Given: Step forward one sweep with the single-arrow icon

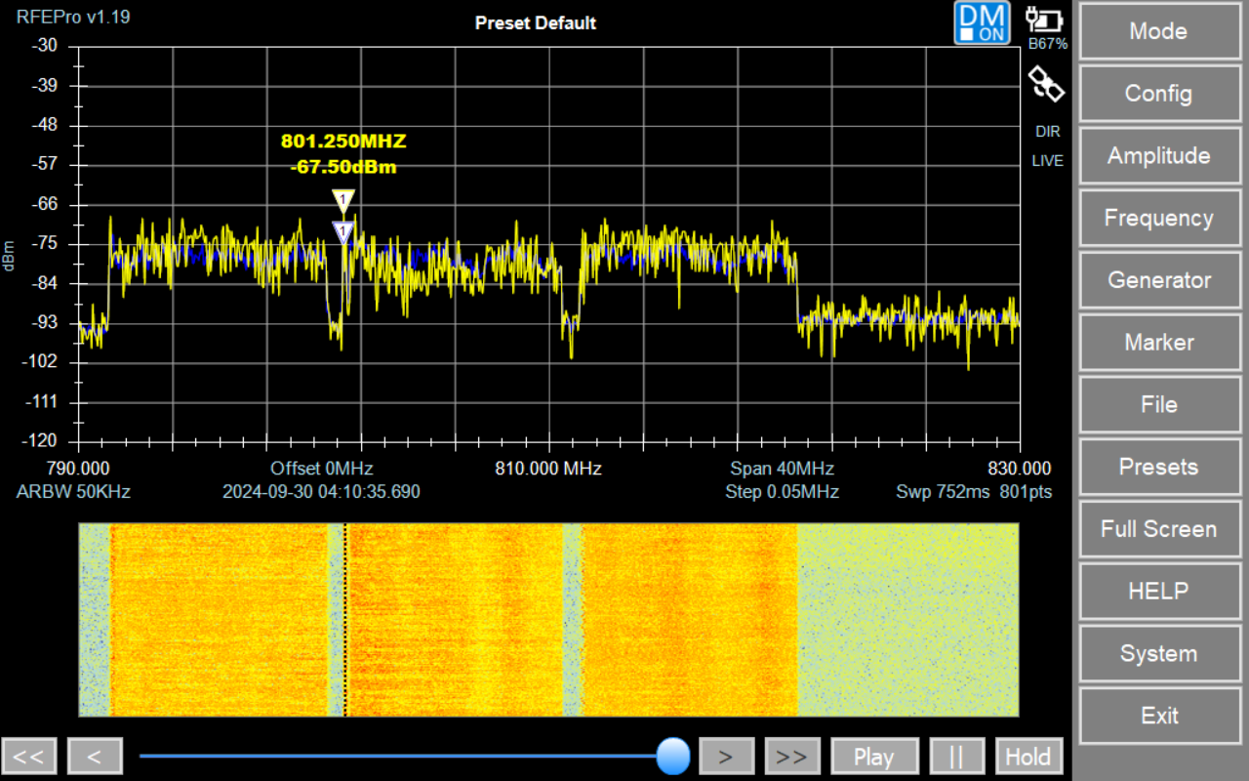Looking at the screenshot, I should pyautogui.click(x=726, y=755).
